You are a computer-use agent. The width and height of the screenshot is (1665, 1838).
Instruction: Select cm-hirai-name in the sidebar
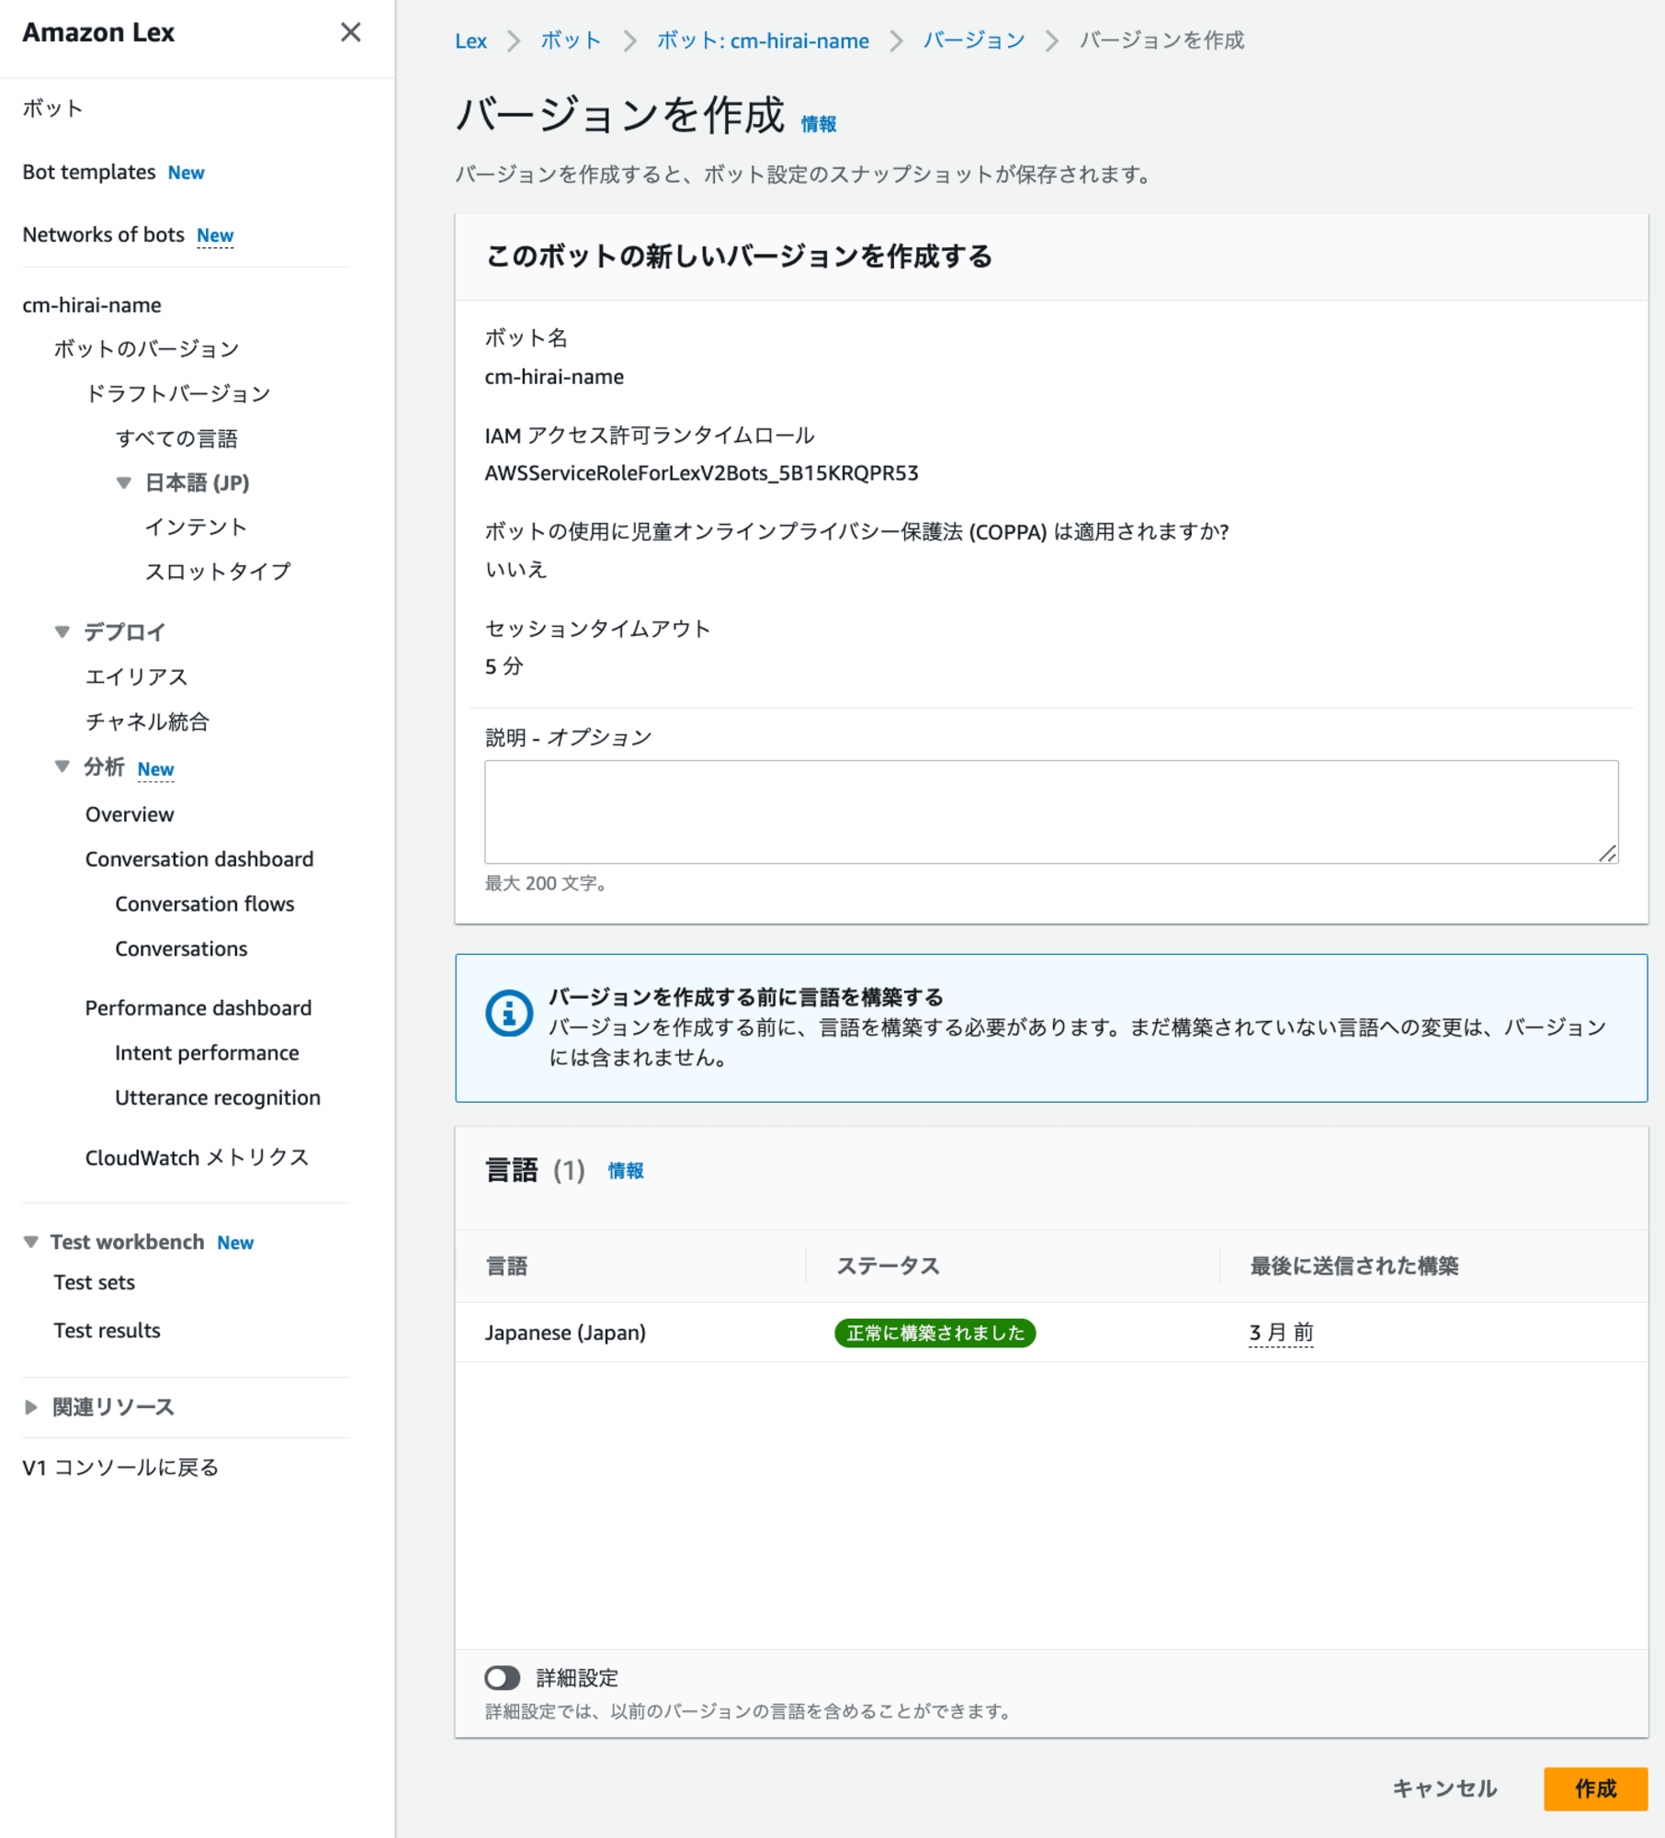92,304
